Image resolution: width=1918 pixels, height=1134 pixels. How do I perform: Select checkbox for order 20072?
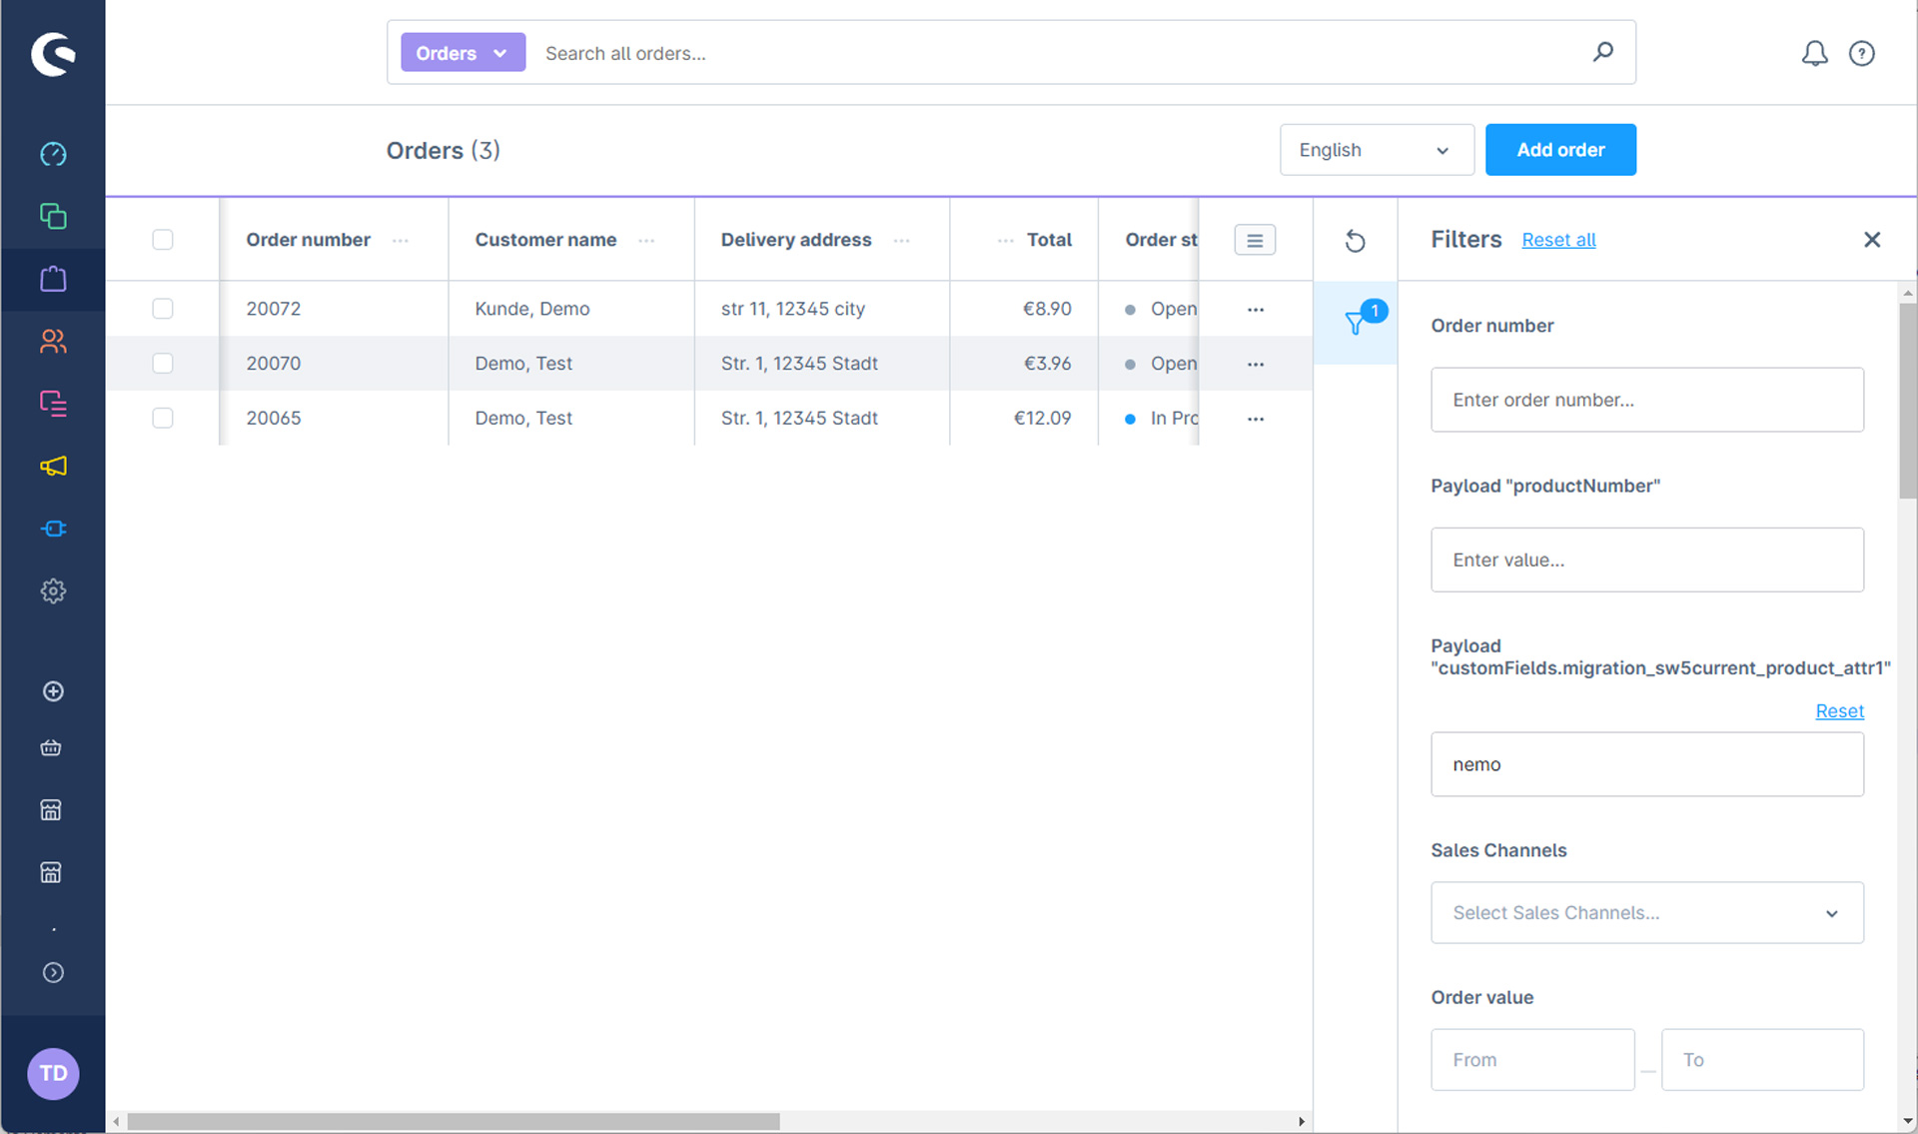[163, 309]
